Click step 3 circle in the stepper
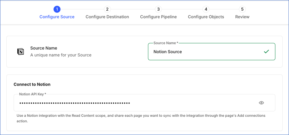 pos(158,9)
